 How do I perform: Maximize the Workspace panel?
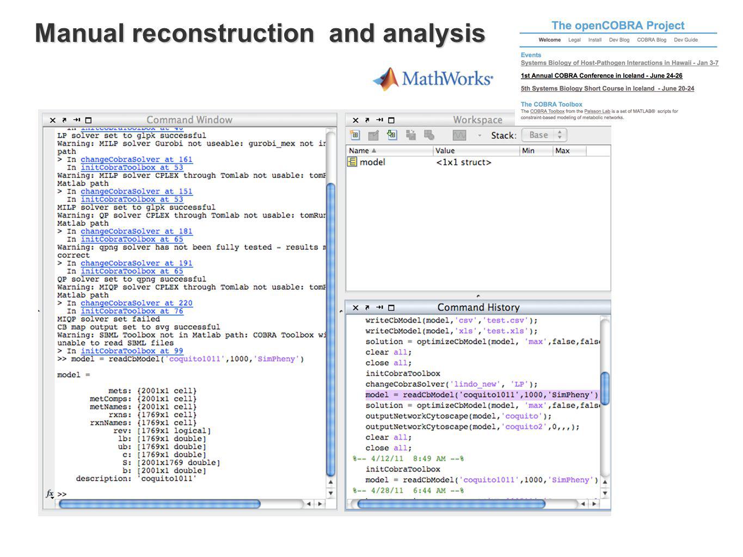point(391,120)
